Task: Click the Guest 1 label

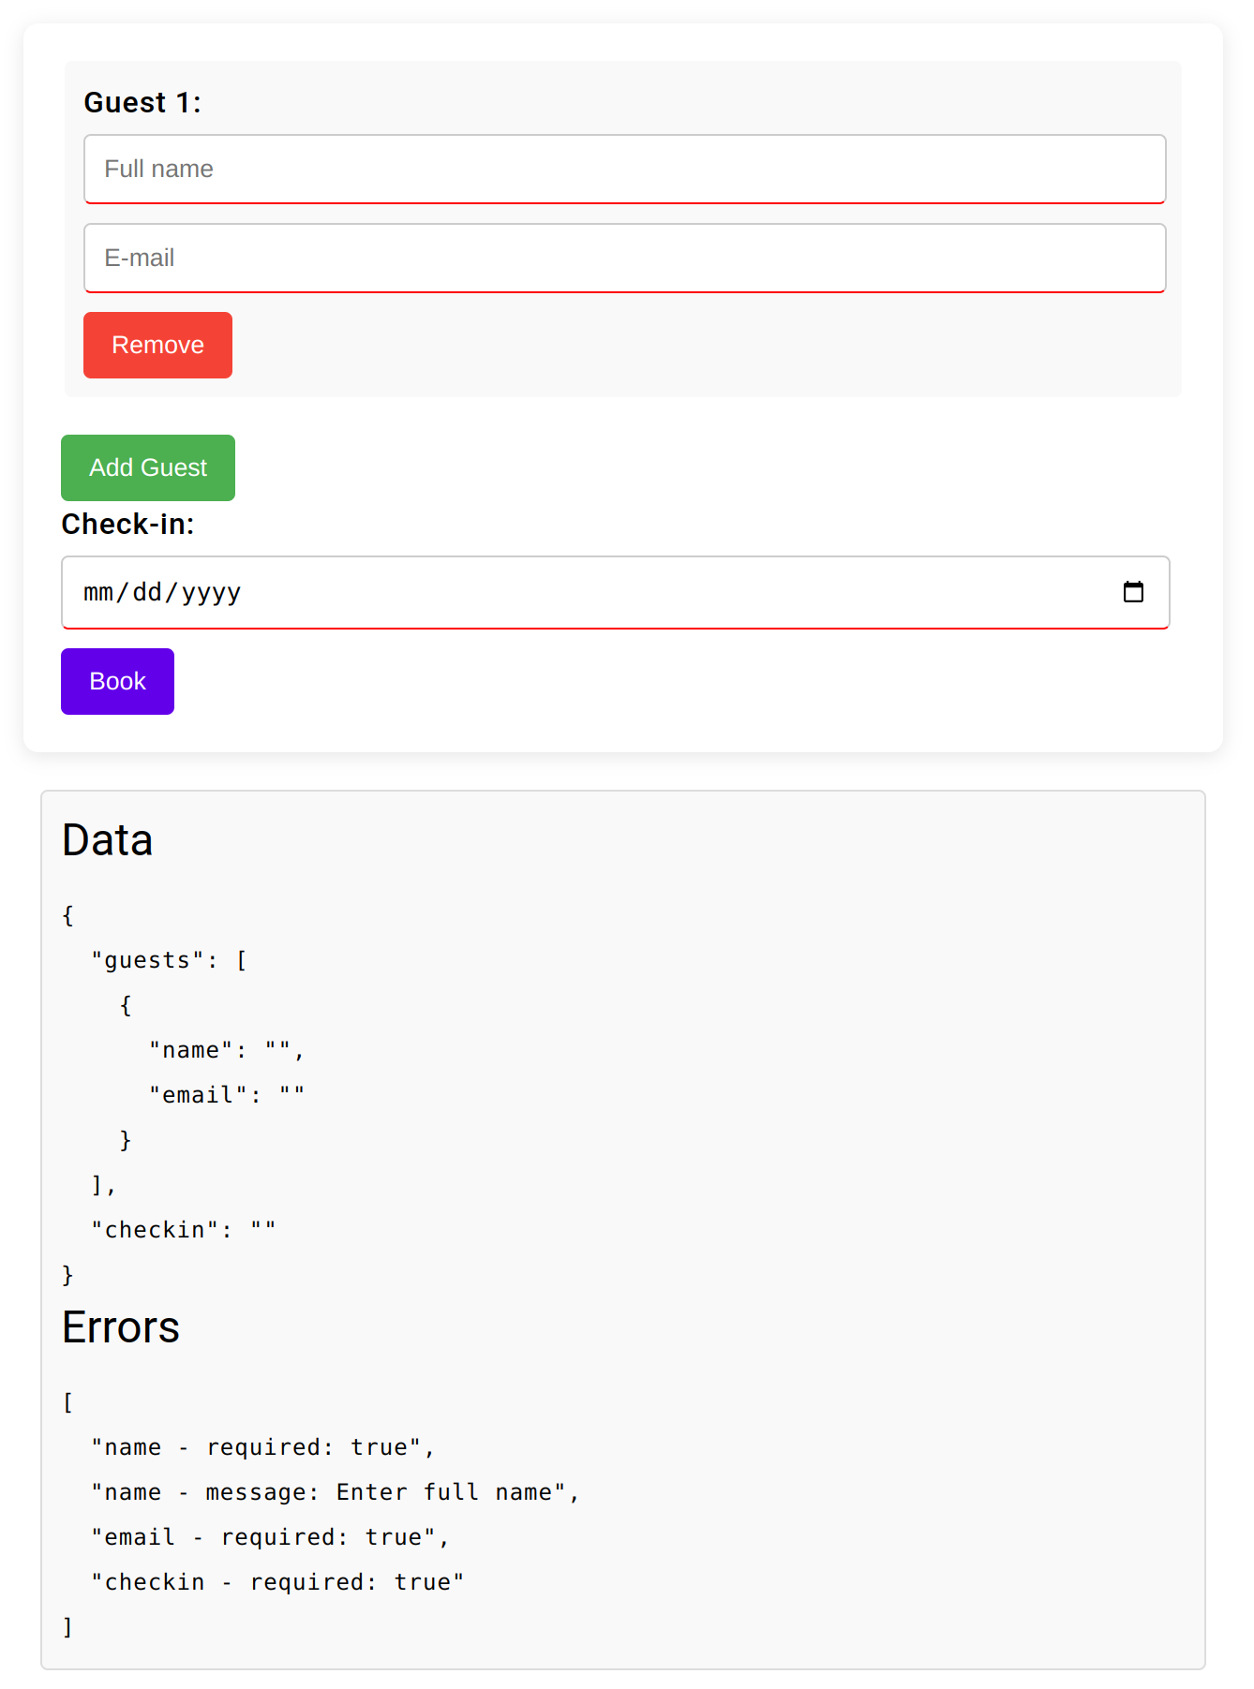Action: 142,103
